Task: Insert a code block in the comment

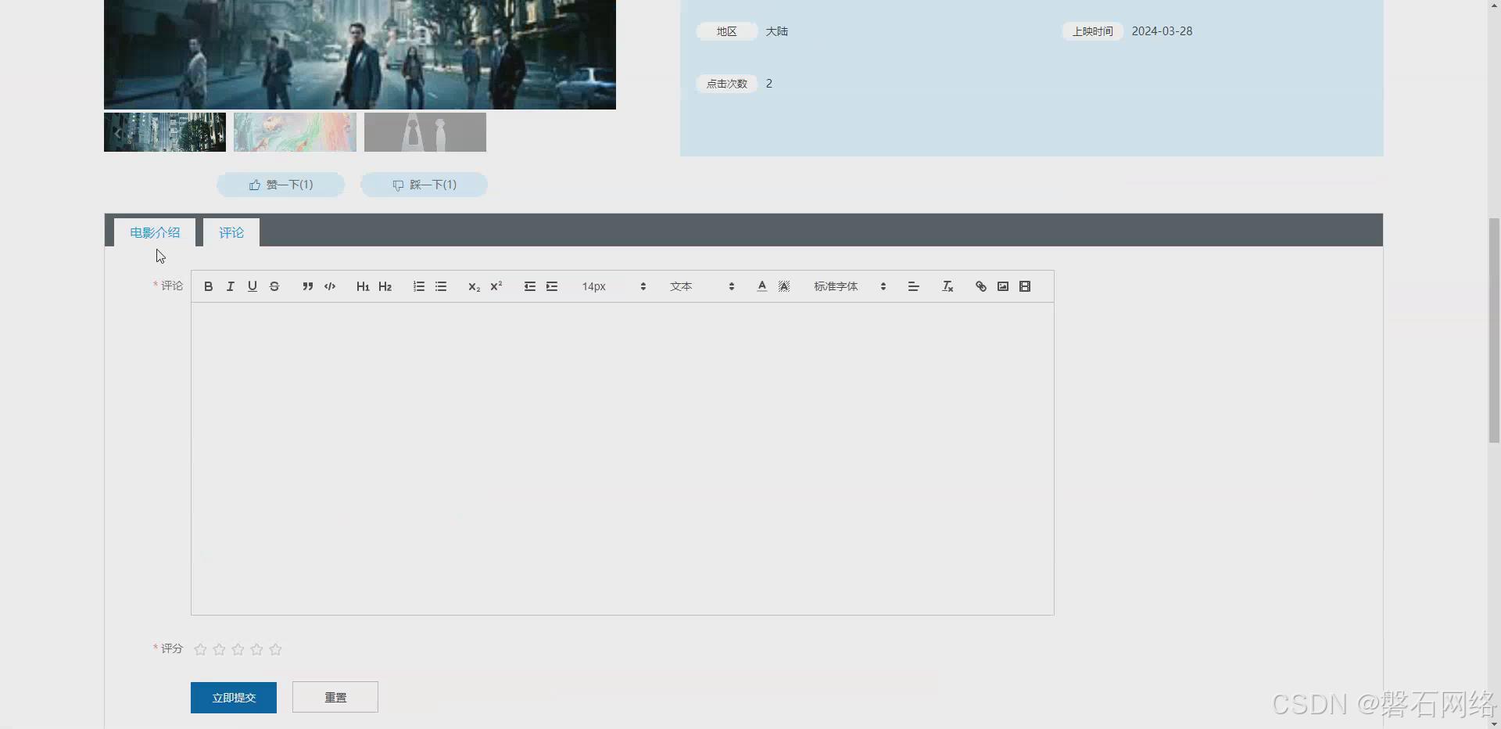Action: click(330, 286)
